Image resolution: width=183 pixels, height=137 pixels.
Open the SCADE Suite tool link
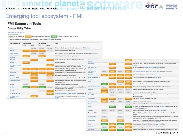click(91, 120)
